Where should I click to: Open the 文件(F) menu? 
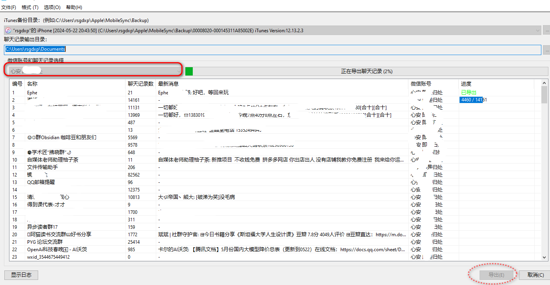(x=9, y=7)
